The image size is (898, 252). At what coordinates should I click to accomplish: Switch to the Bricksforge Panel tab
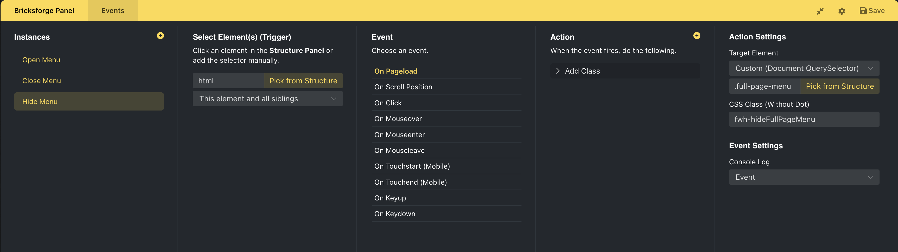coord(44,11)
